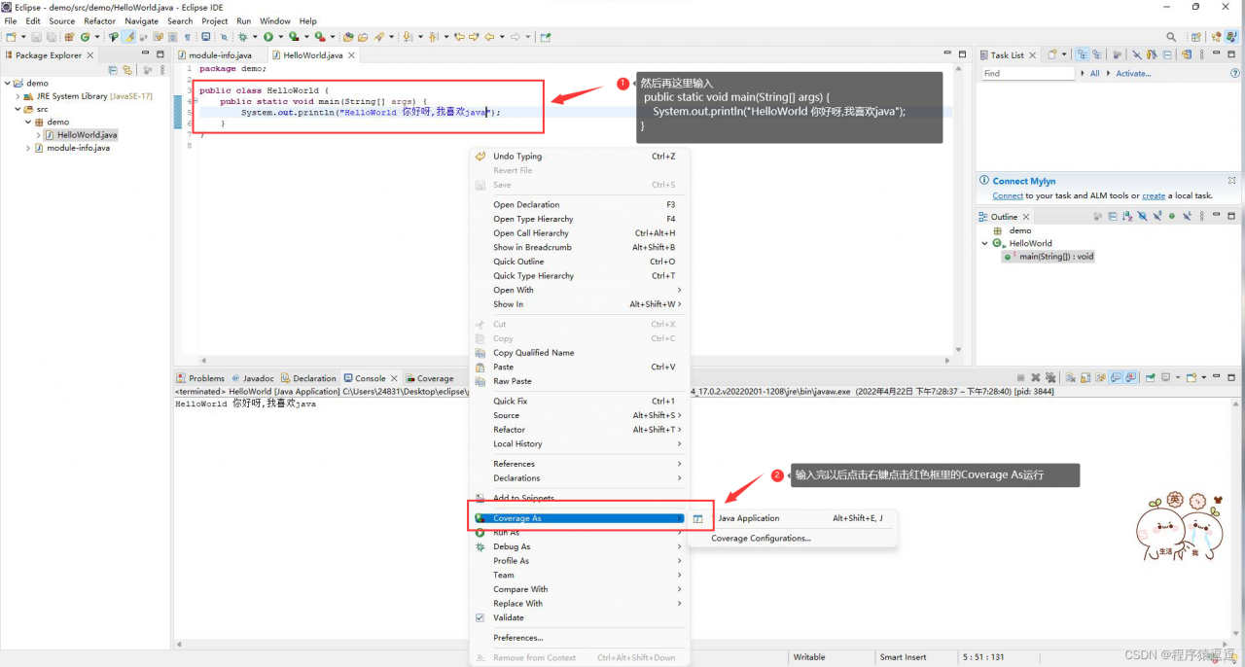Screen dimensions: 1245x667
Task: Close the HelloWorld.java editor tab
Action: click(351, 55)
